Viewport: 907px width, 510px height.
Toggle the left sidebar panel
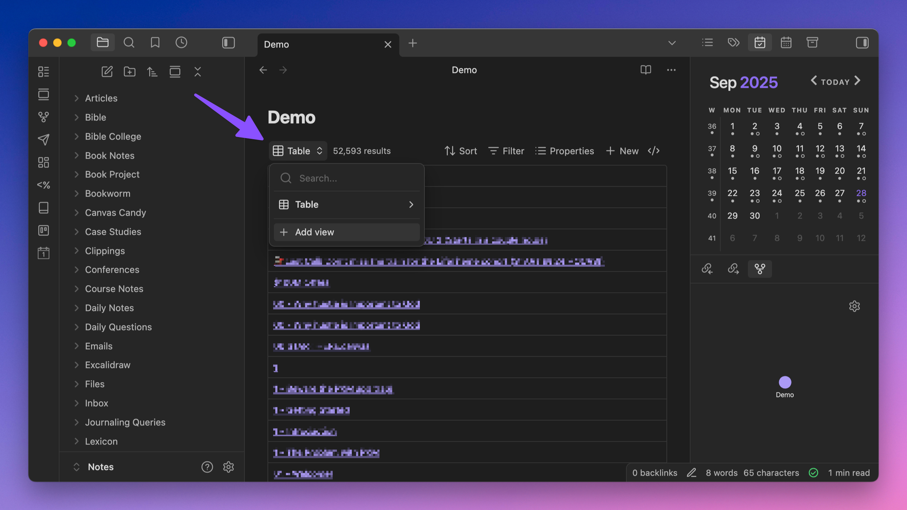(229, 43)
